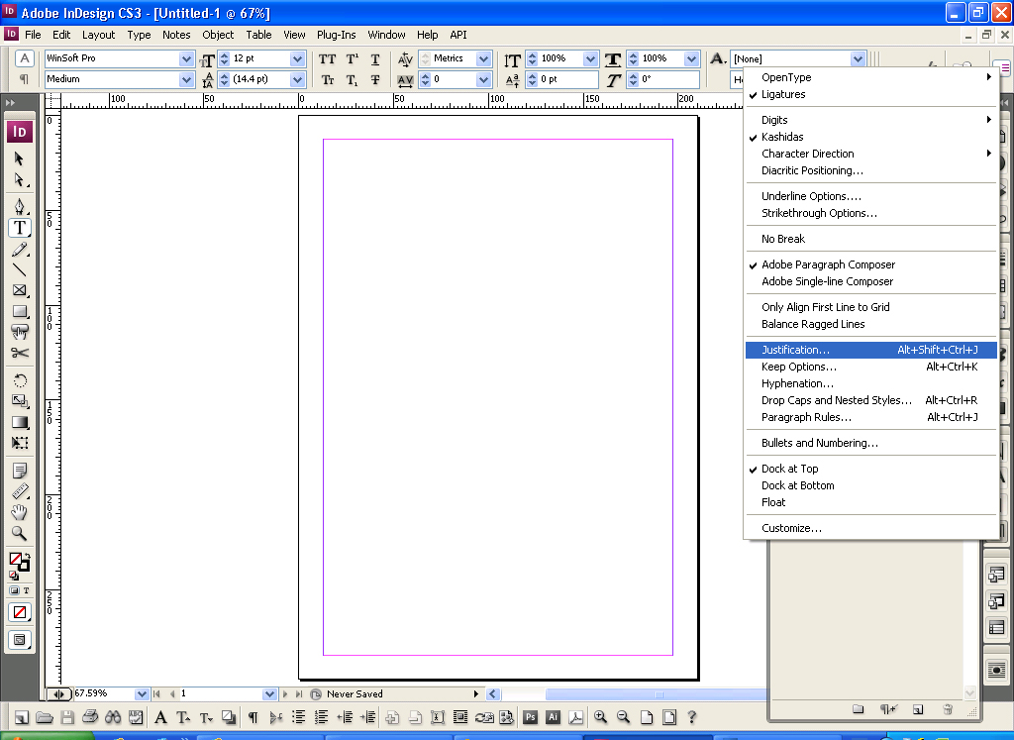
Task: Select the Pen tool
Action: (20, 206)
